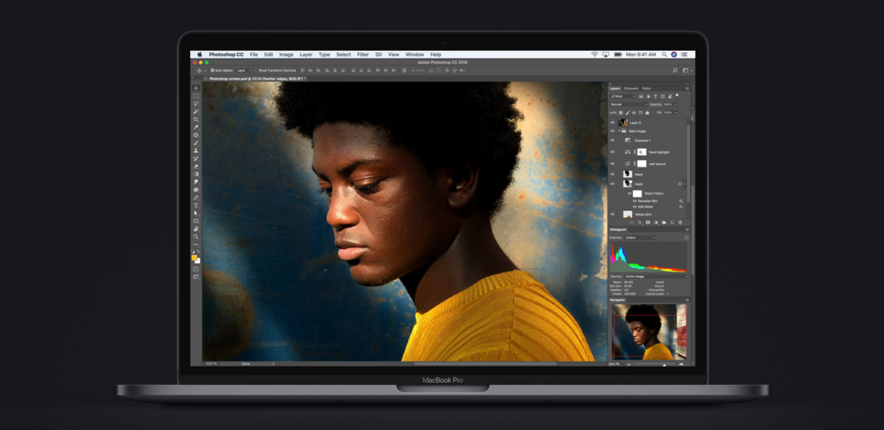Image resolution: width=884 pixels, height=430 pixels.
Task: Open the Normal blend mode dropdown
Action: [629, 104]
